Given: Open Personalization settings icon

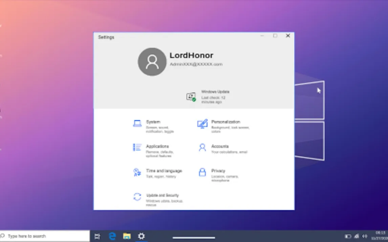Looking at the screenshot, I should 202,124.
